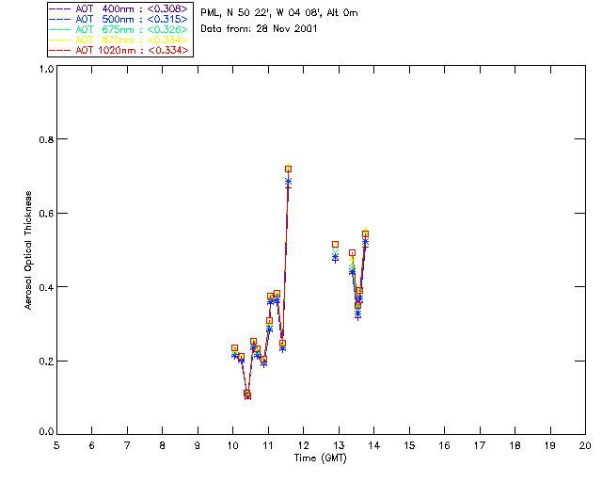
Task: Click the legend entry AOT 400nm
Action: click(119, 8)
